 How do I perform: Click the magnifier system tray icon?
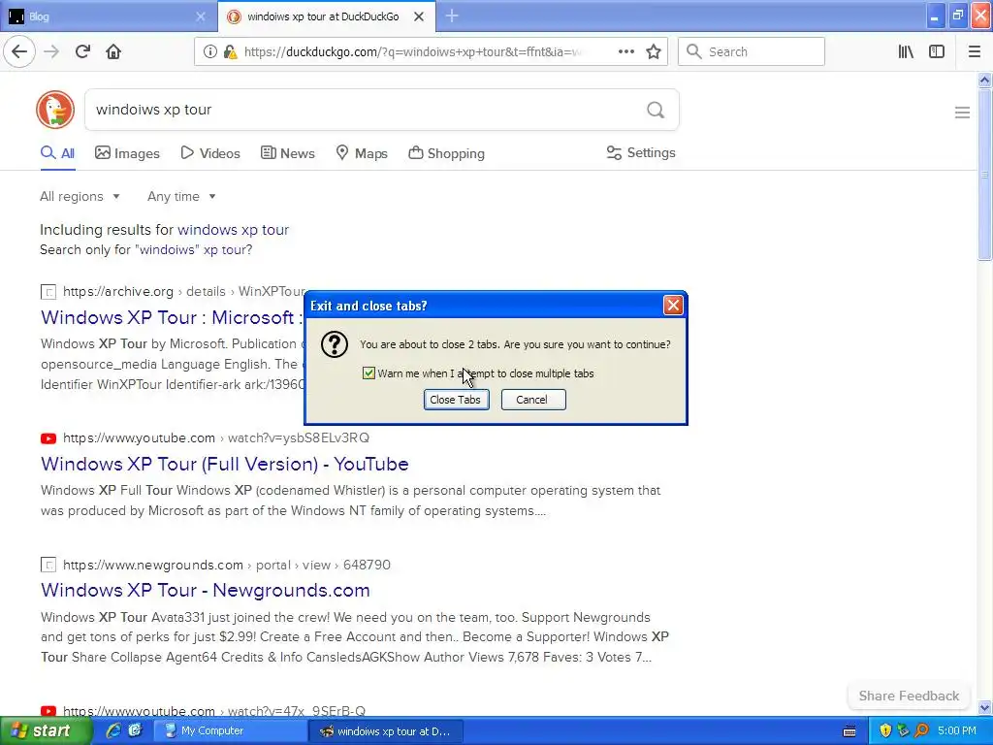(921, 730)
